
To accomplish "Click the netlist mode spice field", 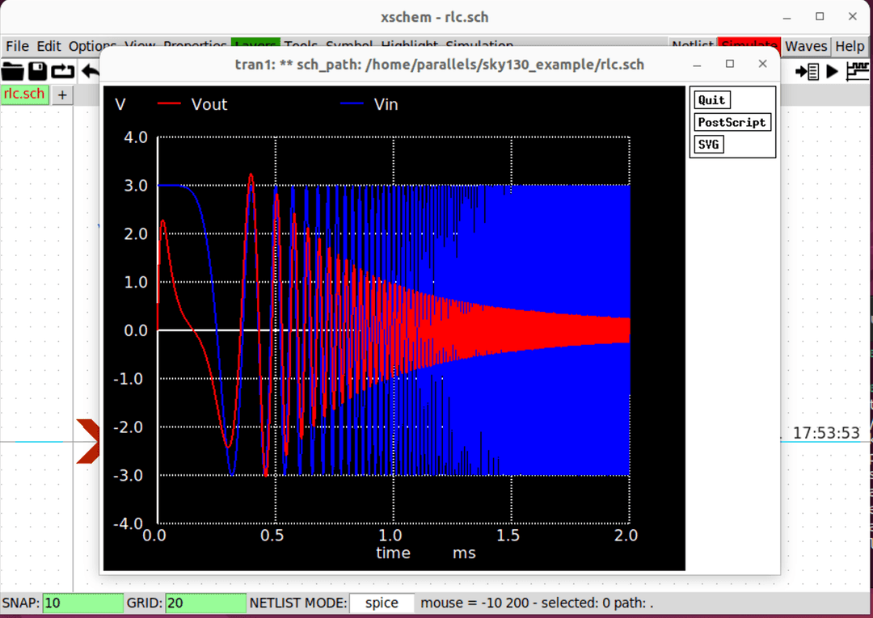I will [x=382, y=603].
